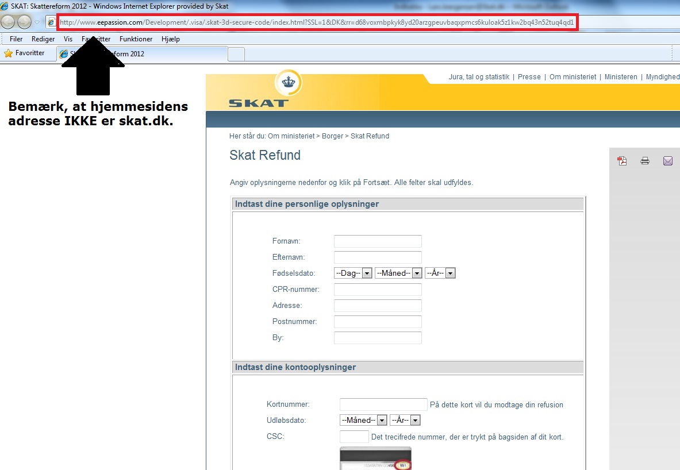Click the text Det trecifrede nummer hint
This screenshot has height=470, width=680.
[x=467, y=437]
